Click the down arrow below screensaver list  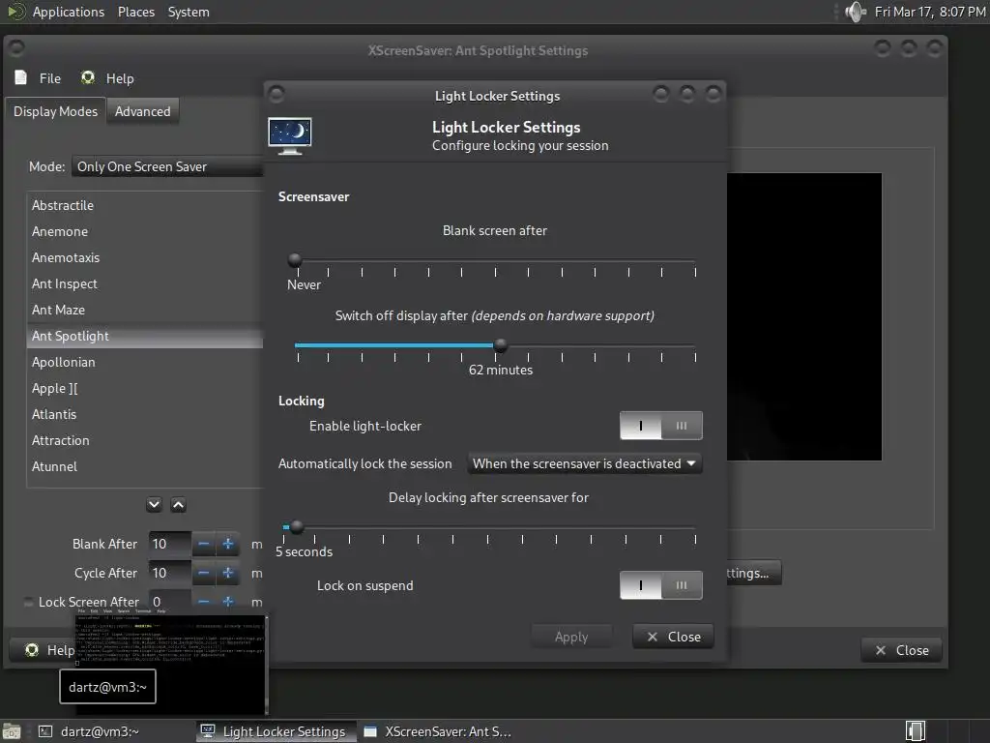(x=154, y=505)
